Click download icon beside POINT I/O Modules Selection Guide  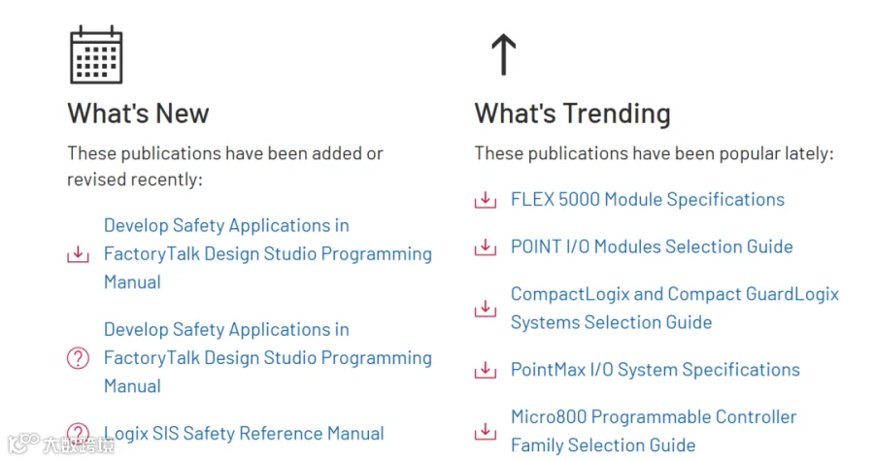click(x=485, y=247)
